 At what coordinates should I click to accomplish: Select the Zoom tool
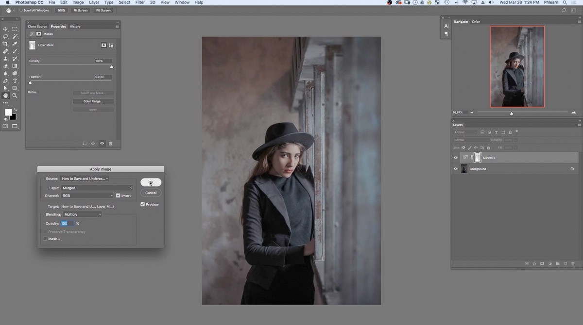tap(15, 96)
